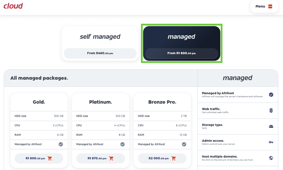Click Gold's Managed by Afrihost checkmark
Viewport: 283px width, 170px height.
point(61,144)
